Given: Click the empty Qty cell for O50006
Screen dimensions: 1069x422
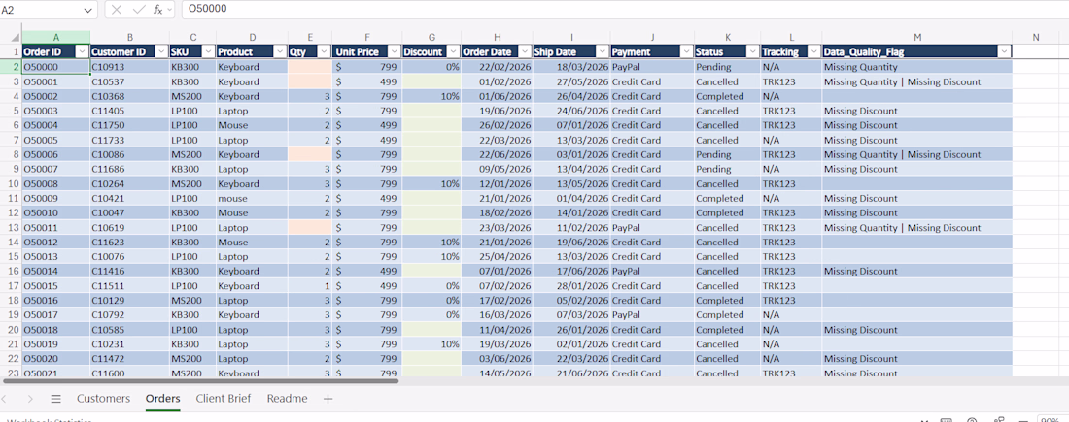Looking at the screenshot, I should pyautogui.click(x=310, y=154).
